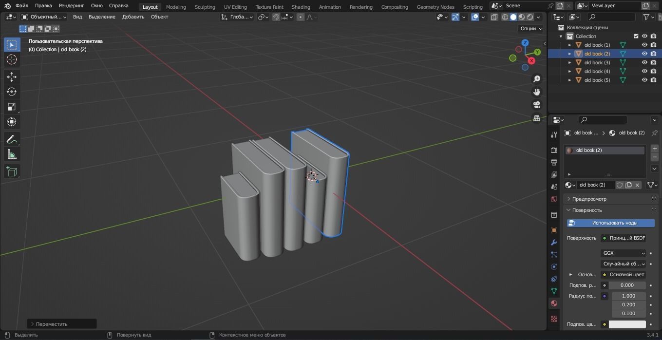Click the Select Box tool

point(12,44)
